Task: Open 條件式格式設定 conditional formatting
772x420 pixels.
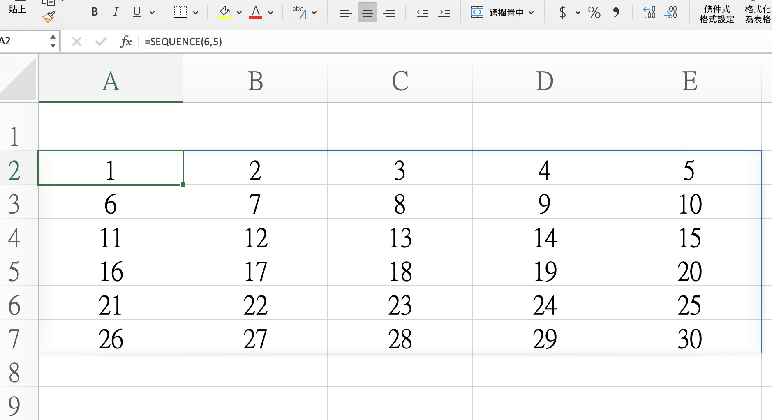Action: pyautogui.click(x=717, y=14)
